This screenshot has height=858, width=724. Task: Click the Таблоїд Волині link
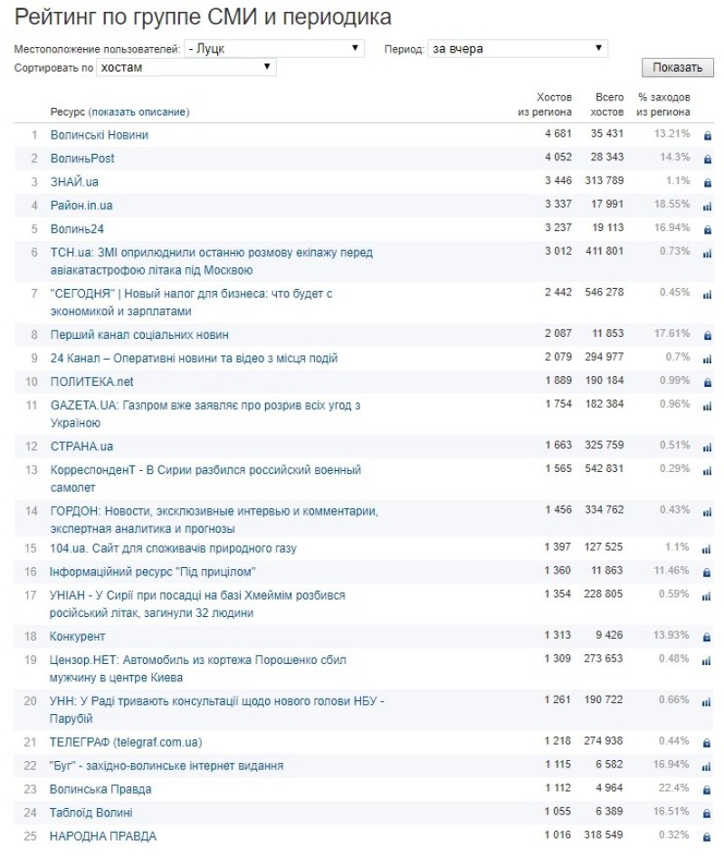[x=91, y=814]
